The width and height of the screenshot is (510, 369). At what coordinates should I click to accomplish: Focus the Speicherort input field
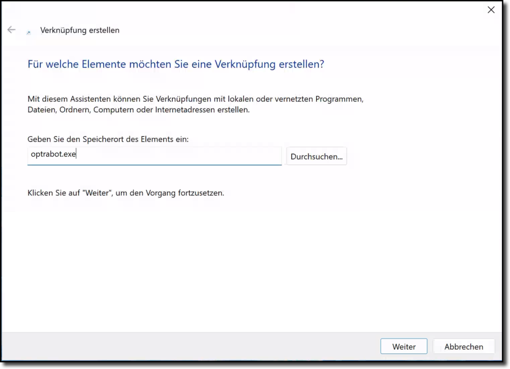[x=154, y=155]
